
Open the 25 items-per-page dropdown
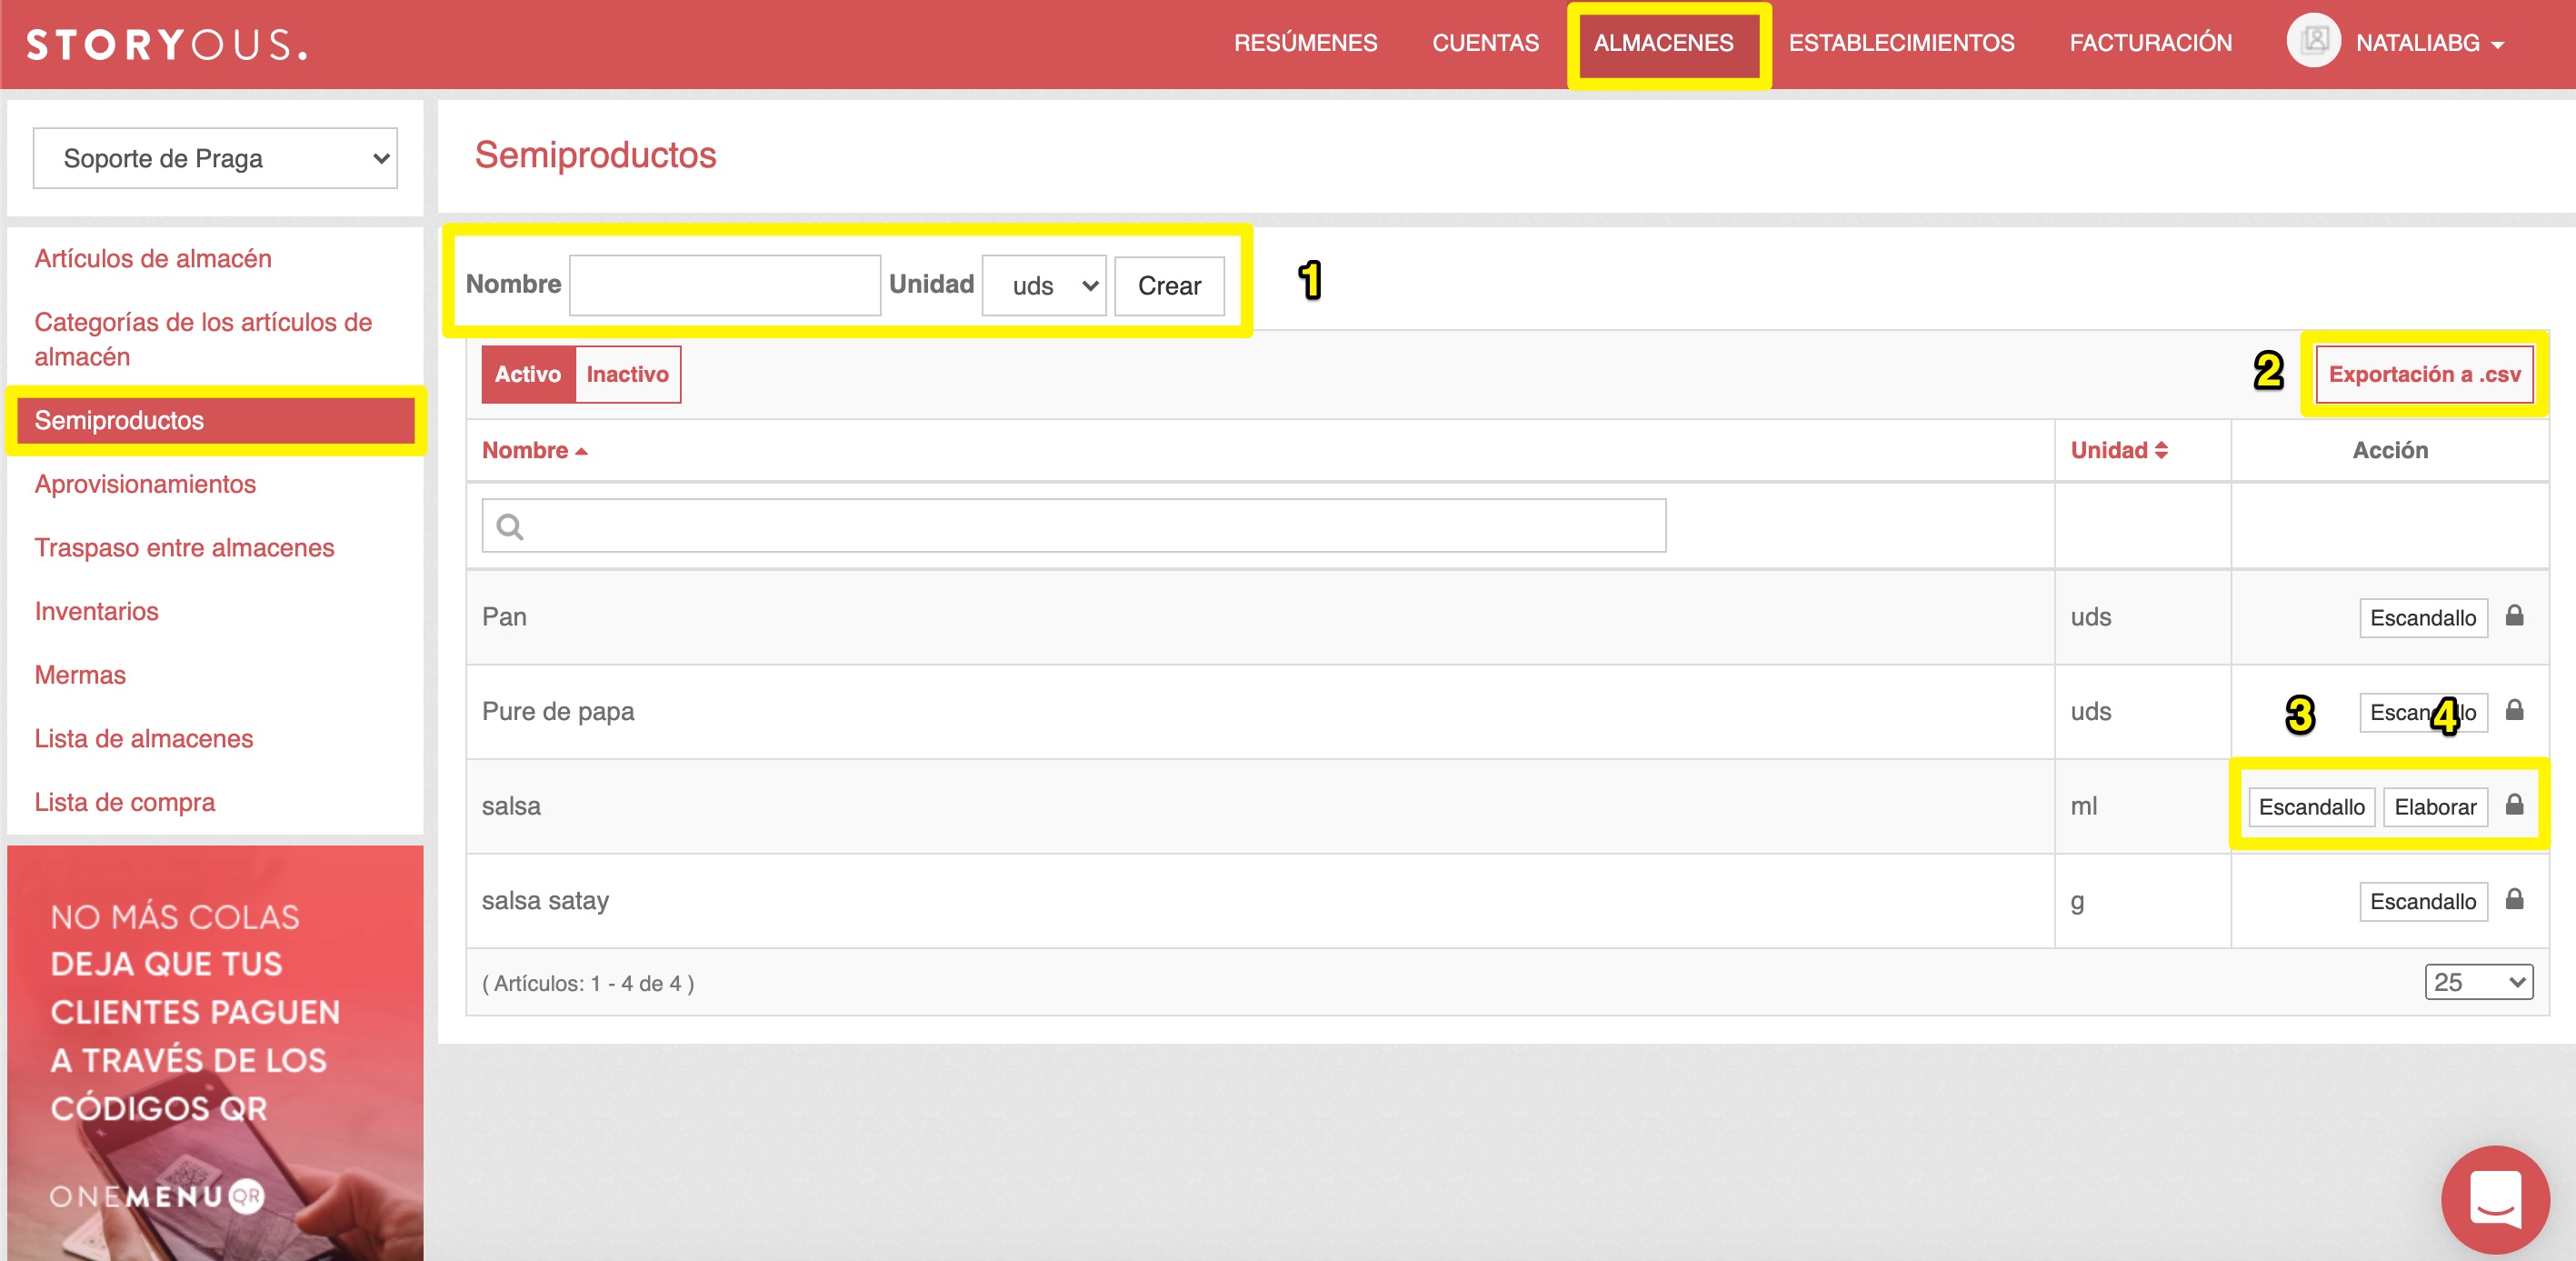2478,983
